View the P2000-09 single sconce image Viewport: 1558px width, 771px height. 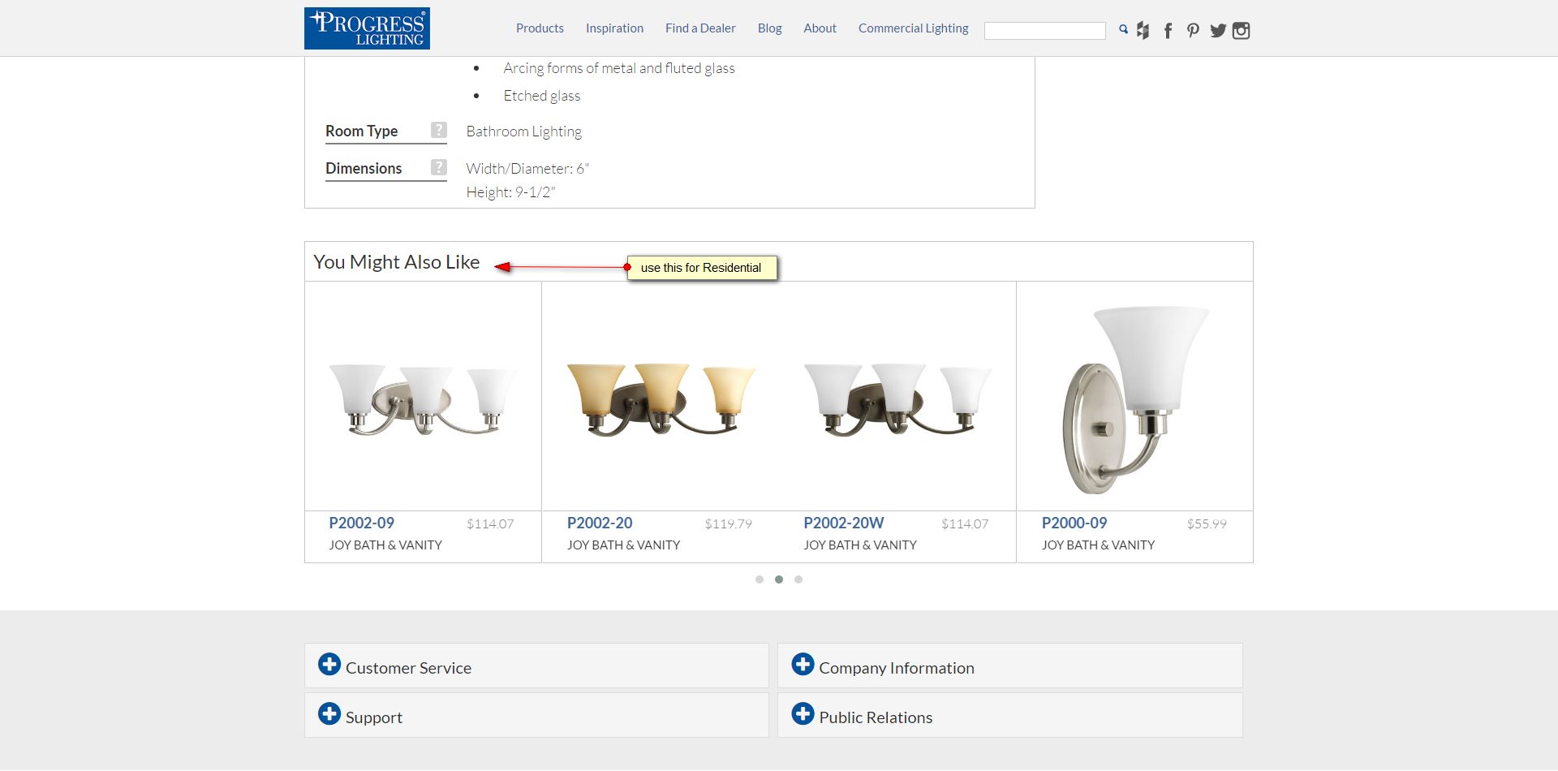(x=1135, y=399)
